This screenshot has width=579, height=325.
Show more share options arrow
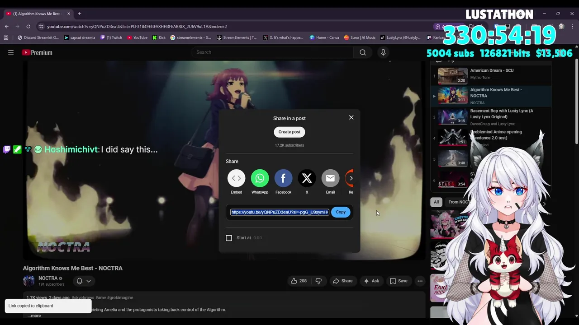pos(351,178)
